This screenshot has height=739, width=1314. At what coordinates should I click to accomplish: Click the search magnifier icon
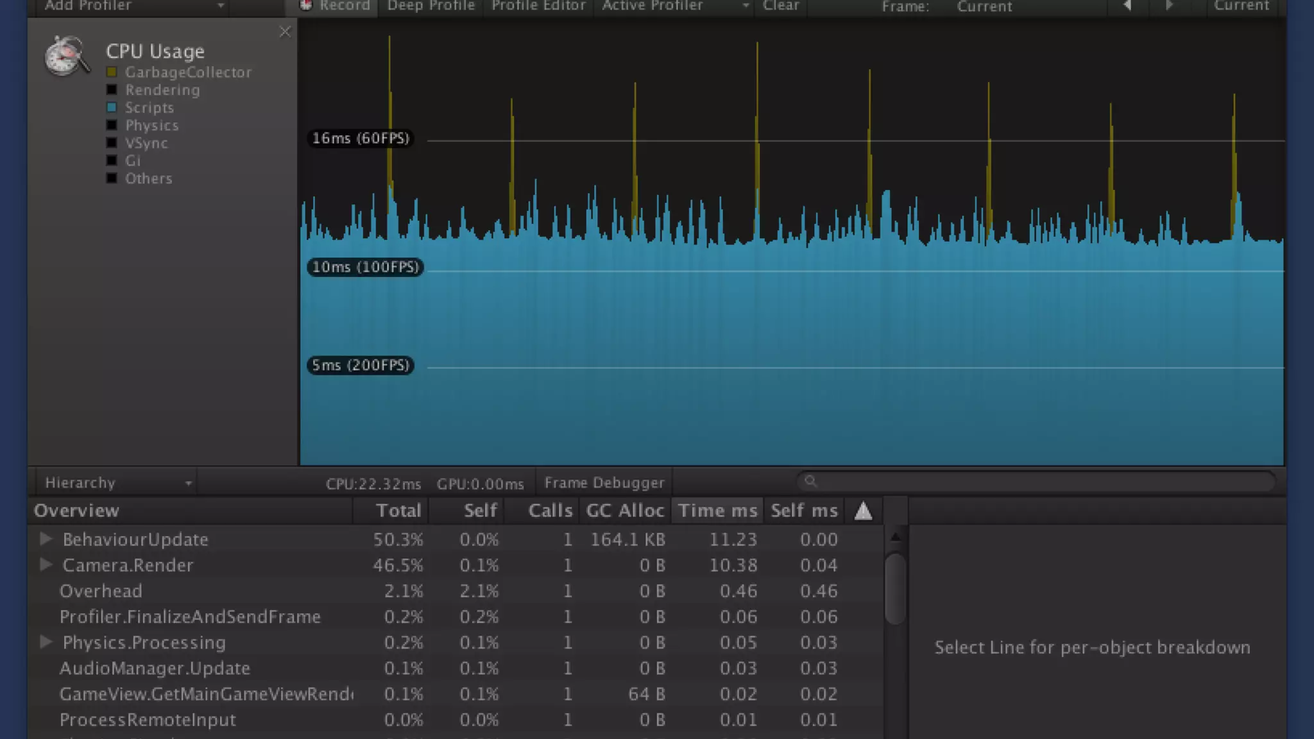[x=810, y=481]
